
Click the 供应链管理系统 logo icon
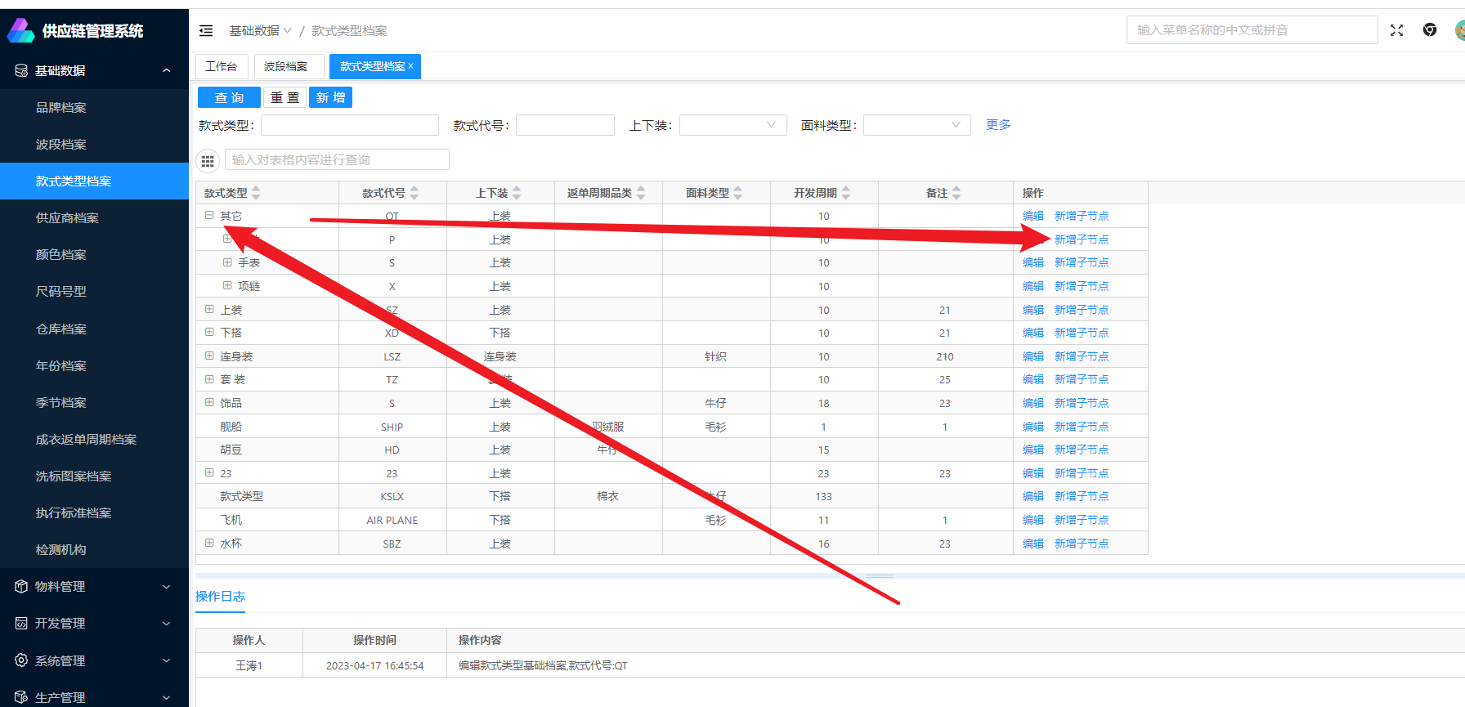point(20,31)
